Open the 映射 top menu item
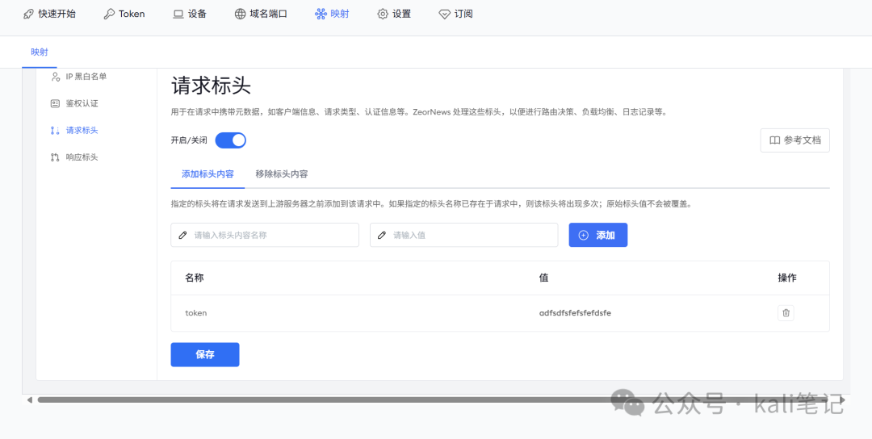The width and height of the screenshot is (872, 439). tap(332, 14)
